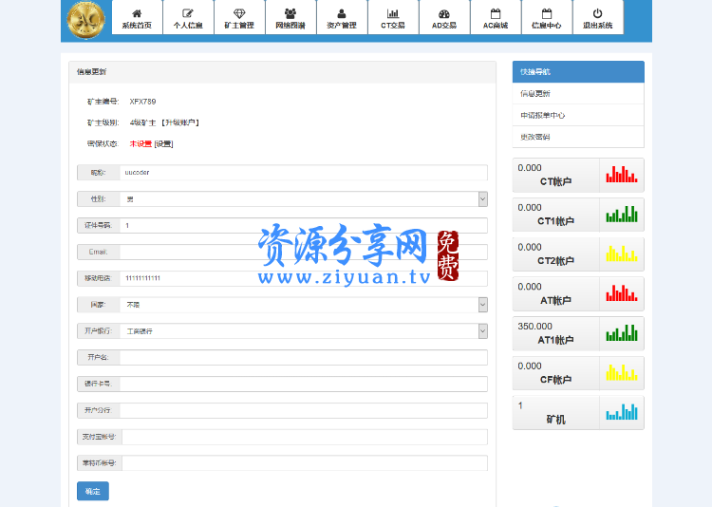This screenshot has height=507, width=712.
Task: Click the 升级账户 link
Action: point(180,122)
